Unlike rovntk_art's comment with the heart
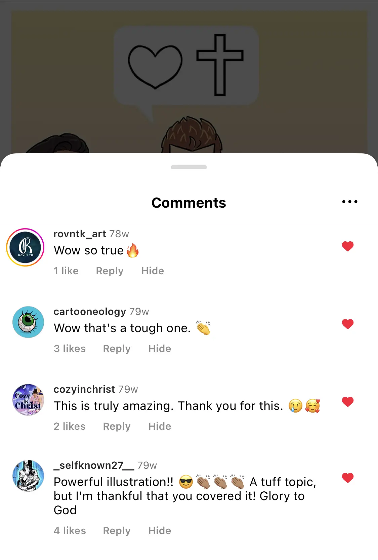This screenshot has width=378, height=560. (x=348, y=246)
